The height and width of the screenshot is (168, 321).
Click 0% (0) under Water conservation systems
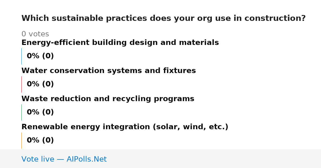pos(40,84)
